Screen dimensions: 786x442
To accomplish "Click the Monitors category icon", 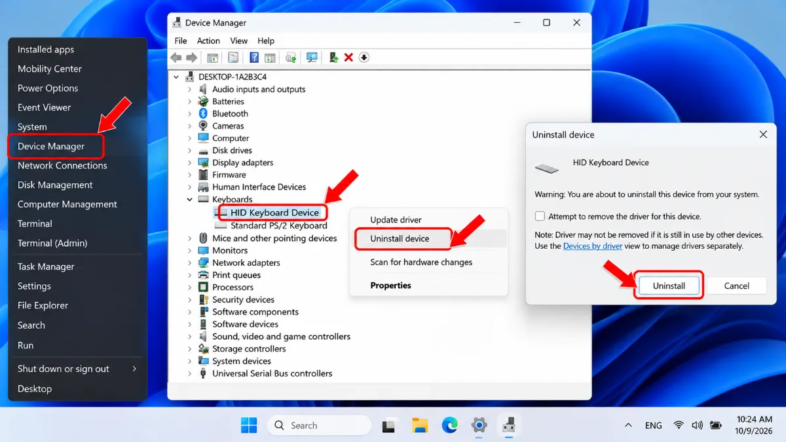I will click(203, 251).
